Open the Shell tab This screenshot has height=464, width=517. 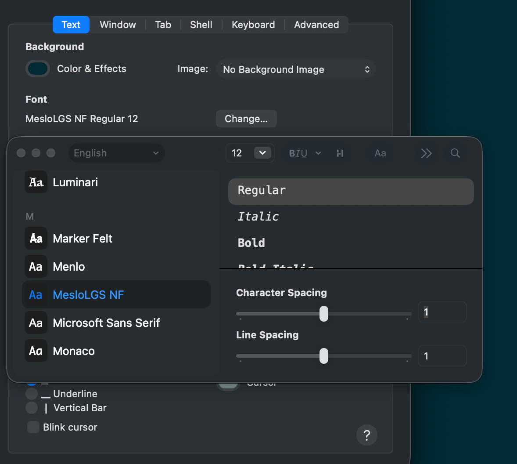click(x=201, y=25)
